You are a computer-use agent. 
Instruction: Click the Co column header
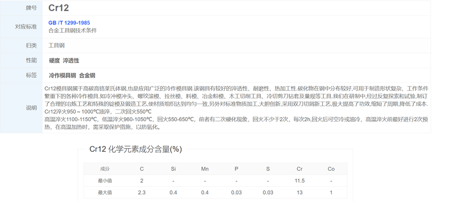[x=331, y=169]
